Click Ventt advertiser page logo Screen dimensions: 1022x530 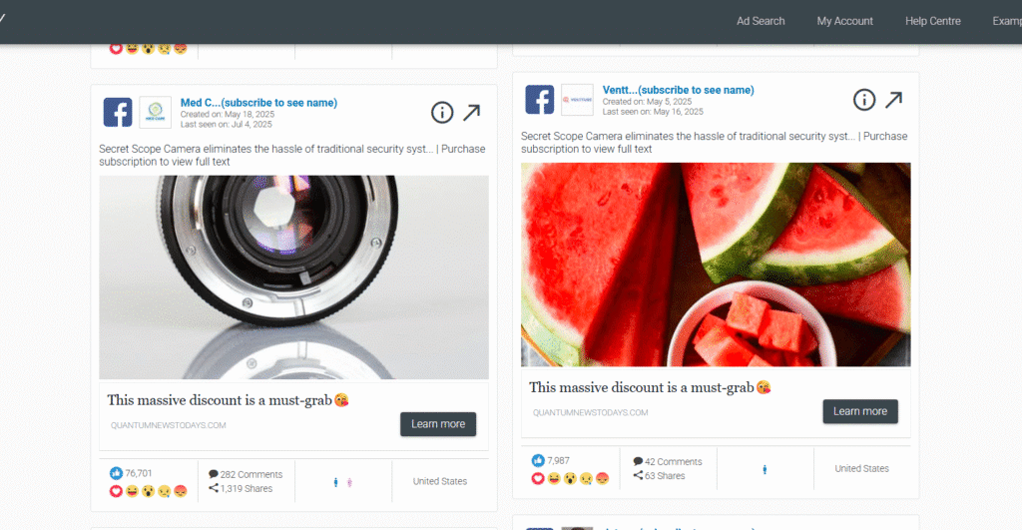(x=578, y=100)
